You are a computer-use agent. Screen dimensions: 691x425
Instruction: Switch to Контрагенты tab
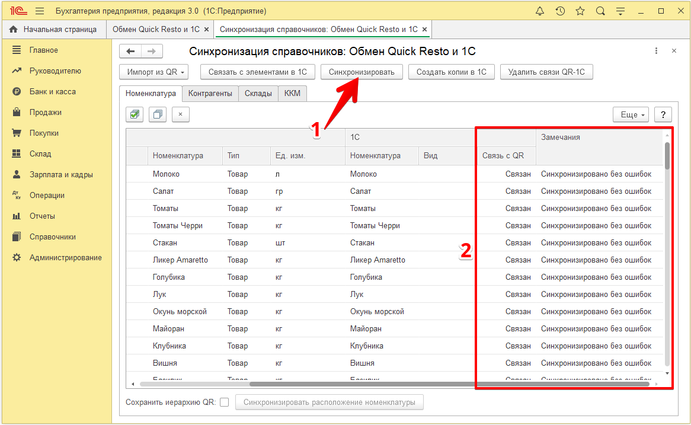point(210,94)
